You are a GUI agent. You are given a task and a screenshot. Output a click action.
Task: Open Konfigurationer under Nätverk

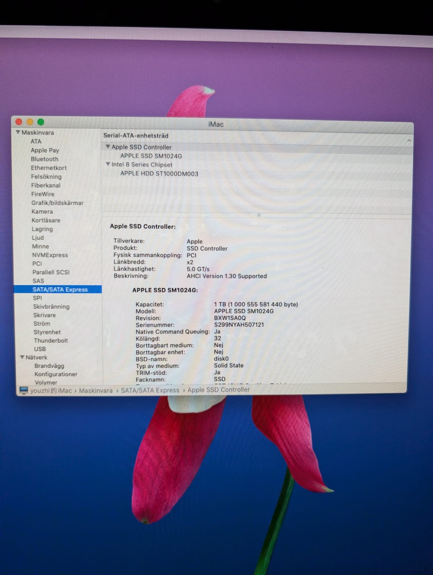tap(56, 374)
